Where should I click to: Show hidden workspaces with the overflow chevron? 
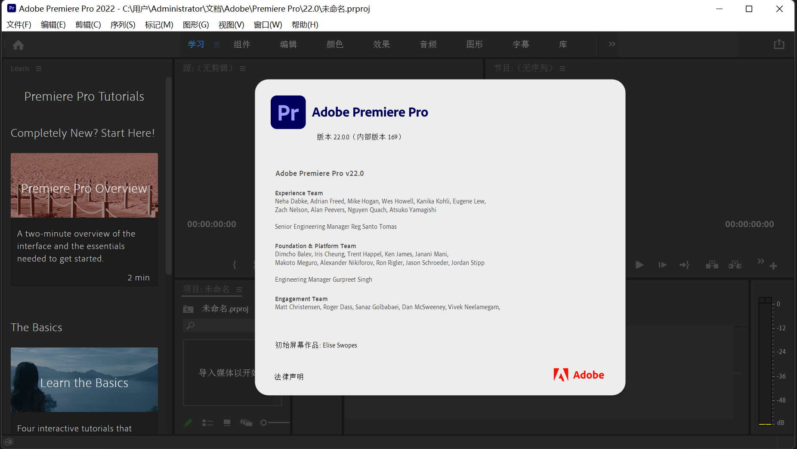click(612, 44)
